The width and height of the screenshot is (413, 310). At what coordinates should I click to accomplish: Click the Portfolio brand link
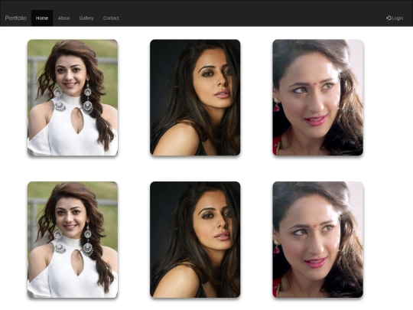click(x=15, y=18)
